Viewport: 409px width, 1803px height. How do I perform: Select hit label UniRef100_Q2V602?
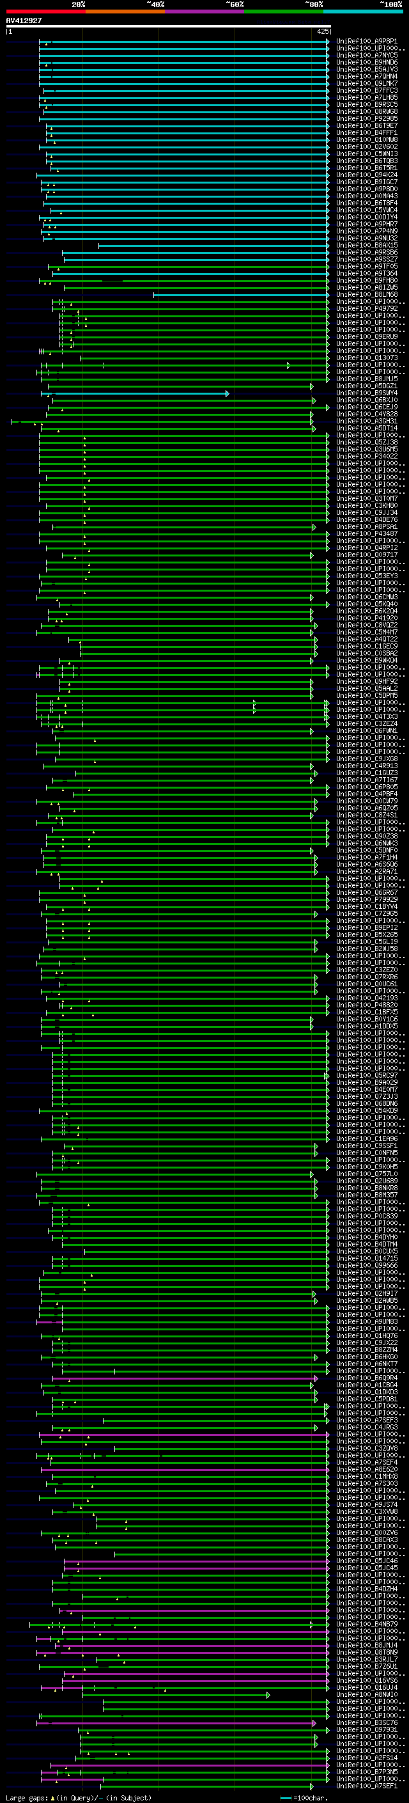click(367, 147)
